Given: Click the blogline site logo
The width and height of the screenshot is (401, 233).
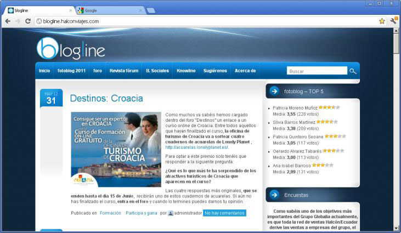Looking at the screenshot, I should point(71,49).
